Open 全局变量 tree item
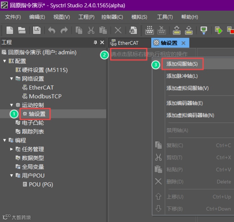The width and height of the screenshot is (234, 222). tap(30, 167)
